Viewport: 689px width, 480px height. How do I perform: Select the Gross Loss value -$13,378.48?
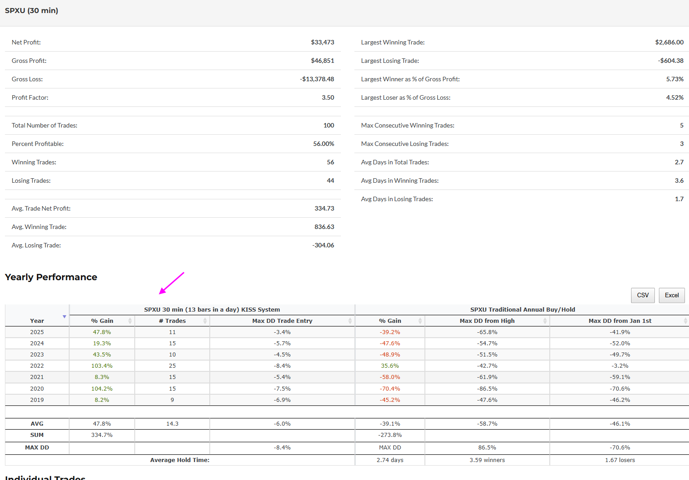pos(317,79)
